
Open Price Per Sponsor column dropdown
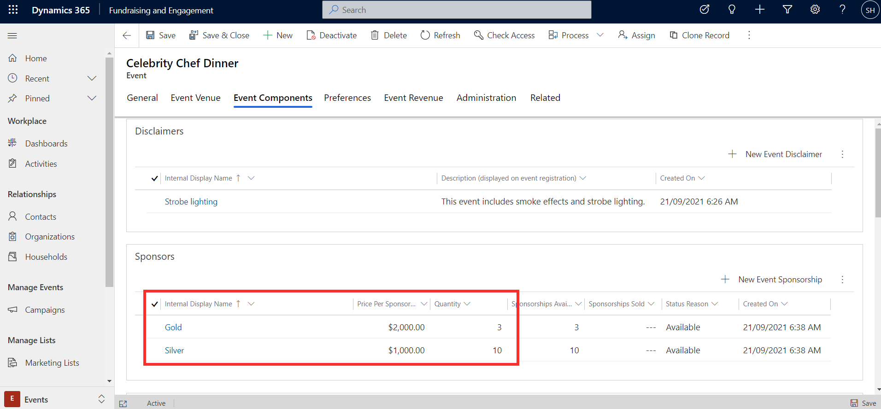point(424,304)
